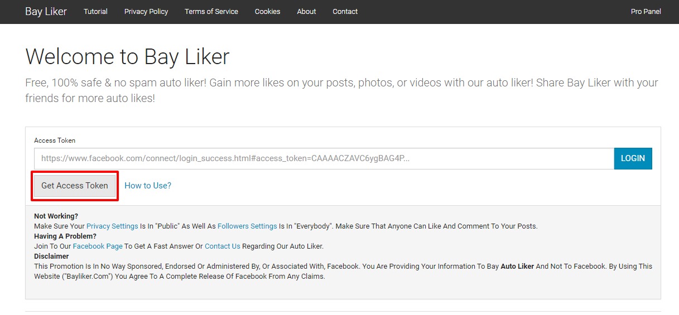679x315 pixels.
Task: Navigate to the Contact page
Action: tap(345, 12)
